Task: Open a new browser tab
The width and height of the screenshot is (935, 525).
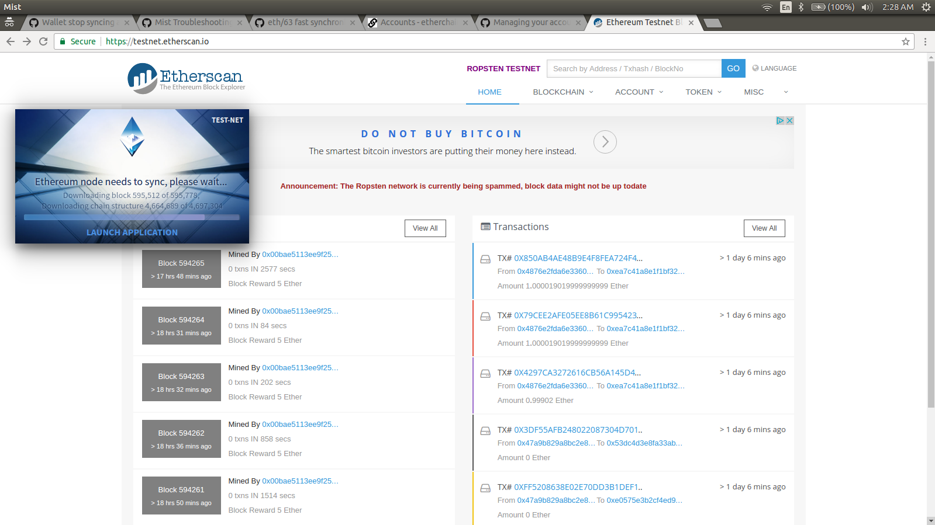Action: pos(712,23)
